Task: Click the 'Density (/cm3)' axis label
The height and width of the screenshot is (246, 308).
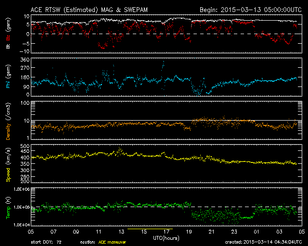Action: coord(8,121)
